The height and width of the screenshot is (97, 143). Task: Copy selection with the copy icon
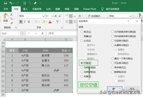(12, 19)
